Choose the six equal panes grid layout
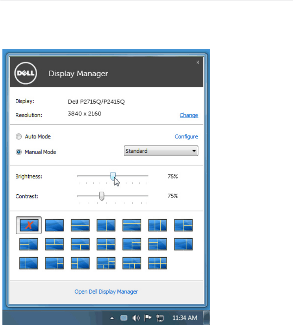 point(157,263)
